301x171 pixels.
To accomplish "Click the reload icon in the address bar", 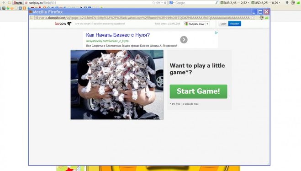I will [x=165, y=3].
